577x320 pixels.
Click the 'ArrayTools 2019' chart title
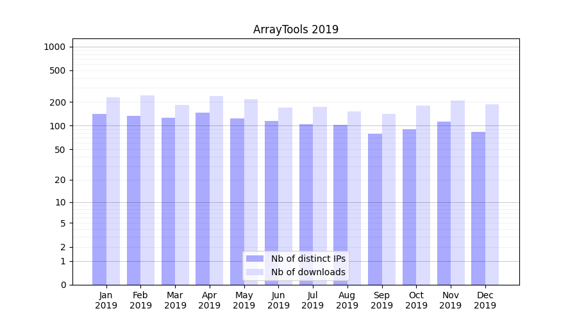click(x=296, y=29)
